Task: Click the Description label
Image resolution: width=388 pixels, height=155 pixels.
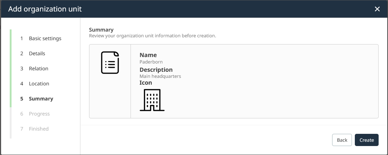Action: coord(156,70)
